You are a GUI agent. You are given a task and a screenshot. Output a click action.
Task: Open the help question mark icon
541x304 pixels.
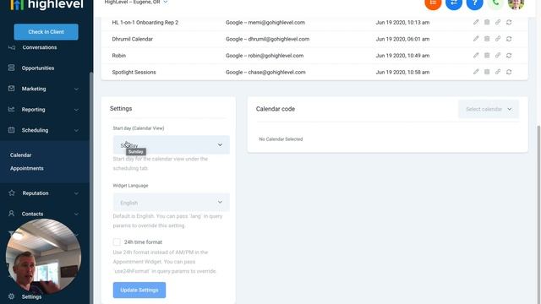[475, 3]
